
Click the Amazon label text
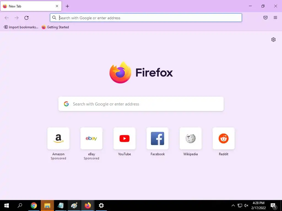pyautogui.click(x=58, y=154)
